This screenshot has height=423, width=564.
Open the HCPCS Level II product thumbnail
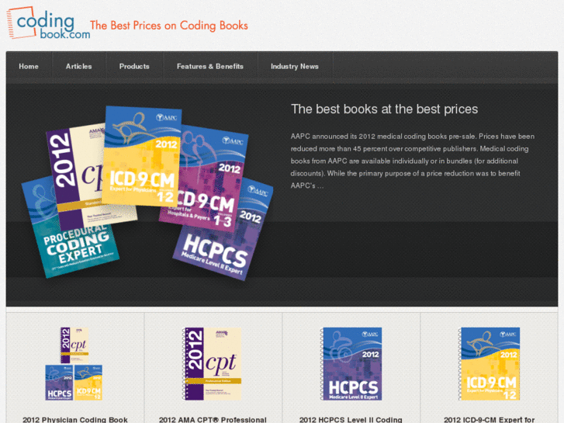[x=351, y=363]
